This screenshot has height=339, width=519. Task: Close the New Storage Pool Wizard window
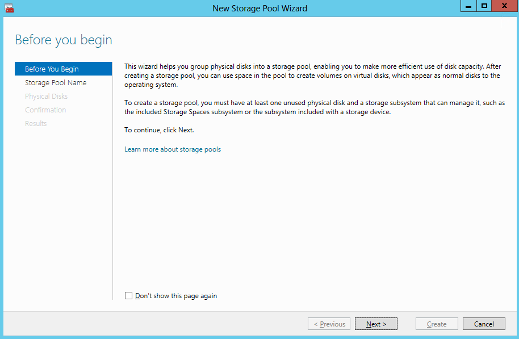point(504,6)
